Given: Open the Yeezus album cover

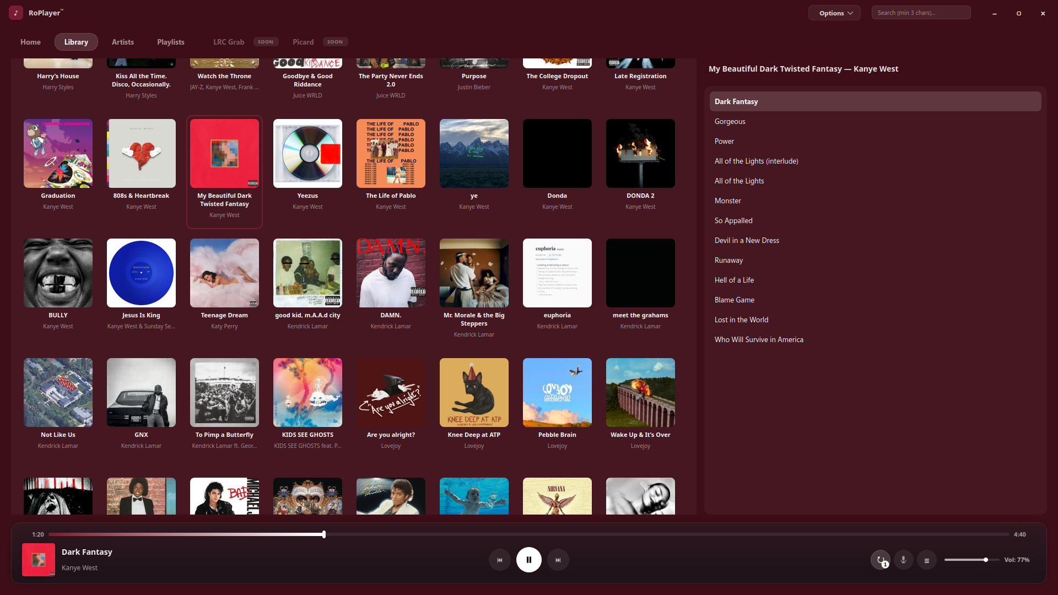Looking at the screenshot, I should click(307, 153).
